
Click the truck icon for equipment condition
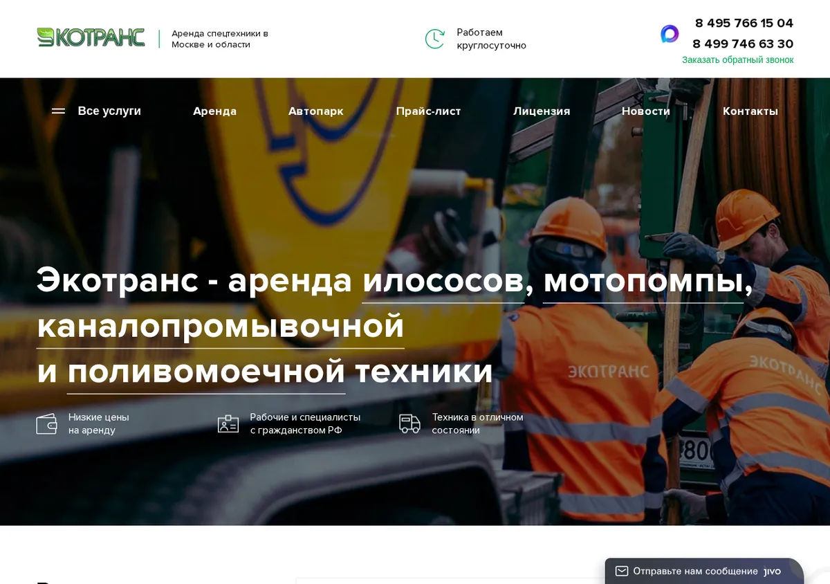point(409,423)
